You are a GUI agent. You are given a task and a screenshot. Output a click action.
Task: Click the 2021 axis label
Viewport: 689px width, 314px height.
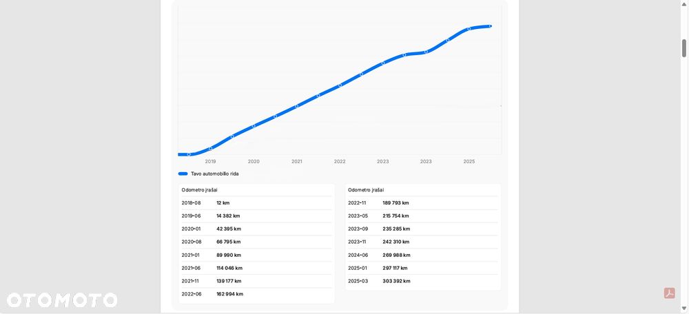click(297, 162)
